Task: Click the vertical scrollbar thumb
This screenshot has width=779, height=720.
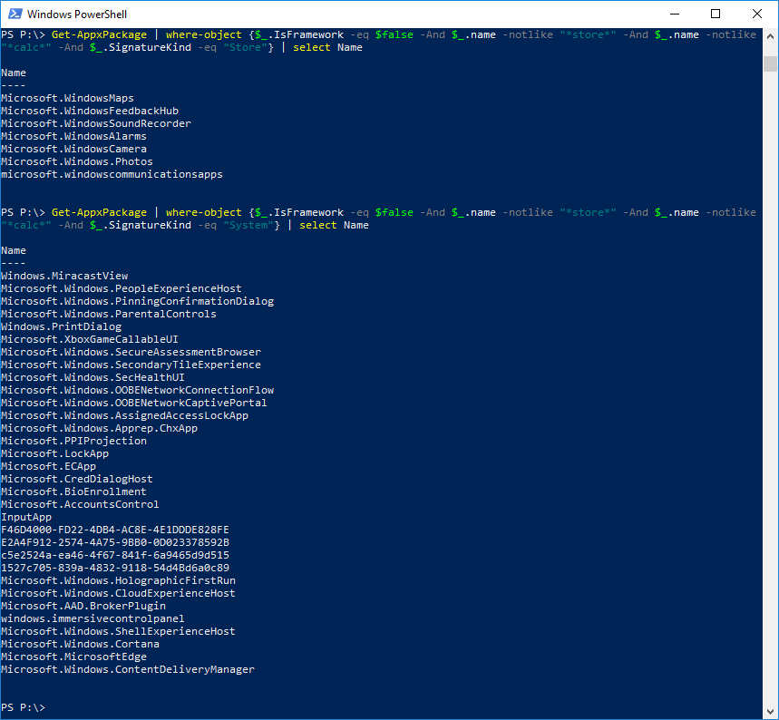Action: (770, 63)
